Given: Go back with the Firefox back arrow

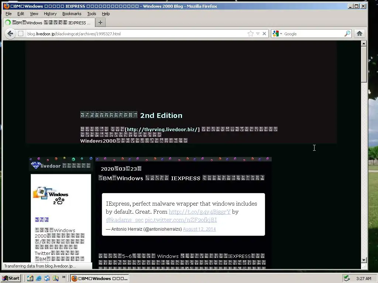Looking at the screenshot, I should 10,34.
